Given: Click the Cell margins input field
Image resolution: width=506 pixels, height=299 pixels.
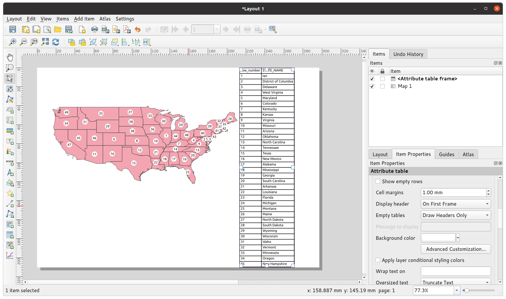Looking at the screenshot, I should 453,193.
